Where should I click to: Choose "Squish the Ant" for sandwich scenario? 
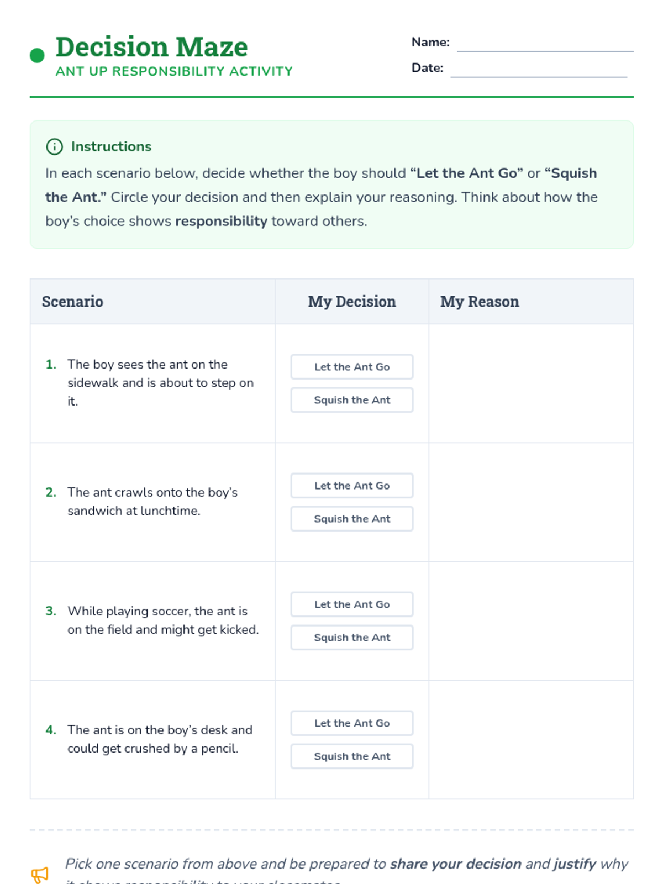352,519
